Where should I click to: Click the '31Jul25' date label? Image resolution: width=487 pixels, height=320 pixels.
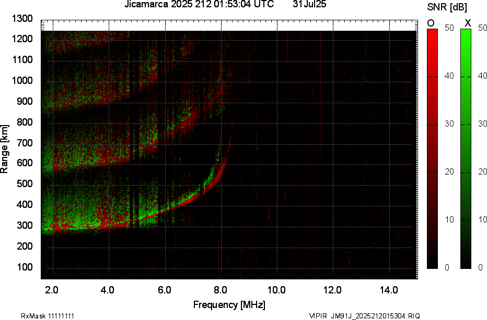(x=309, y=4)
